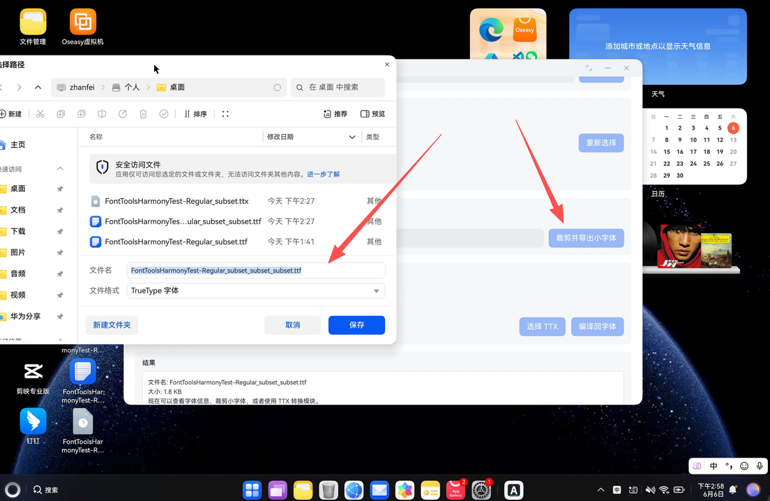The height and width of the screenshot is (501, 770).
Task: Unpin 视频 using its pin icon
Action: click(60, 295)
